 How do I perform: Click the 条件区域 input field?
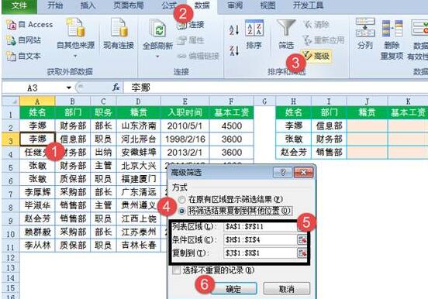(x=260, y=240)
